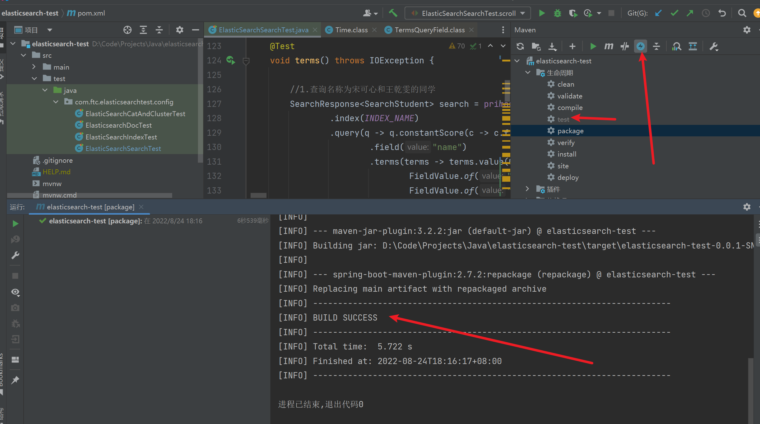Add Maven project plus icon
The height and width of the screenshot is (424, 760).
point(572,46)
